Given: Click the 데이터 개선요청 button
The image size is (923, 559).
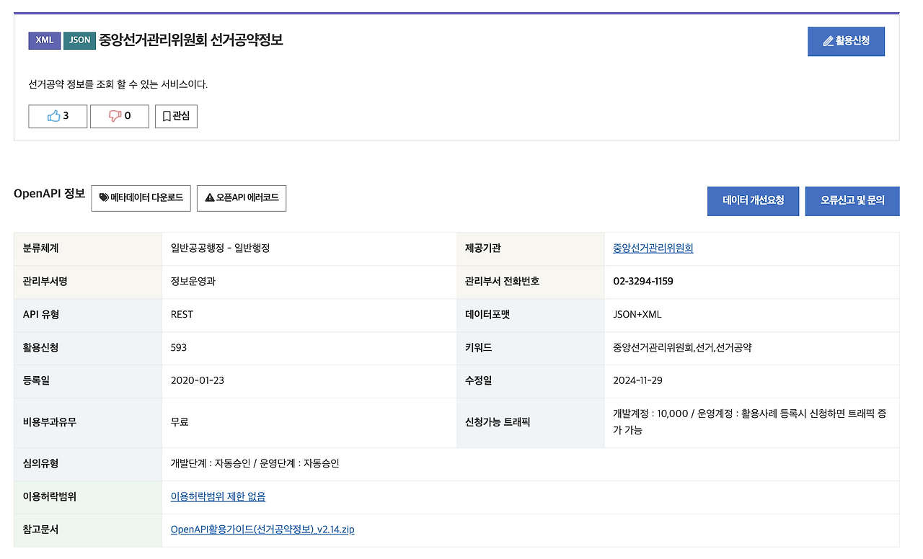Looking at the screenshot, I should tap(753, 201).
